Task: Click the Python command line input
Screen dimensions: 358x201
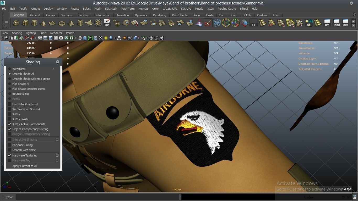Action: point(97,197)
